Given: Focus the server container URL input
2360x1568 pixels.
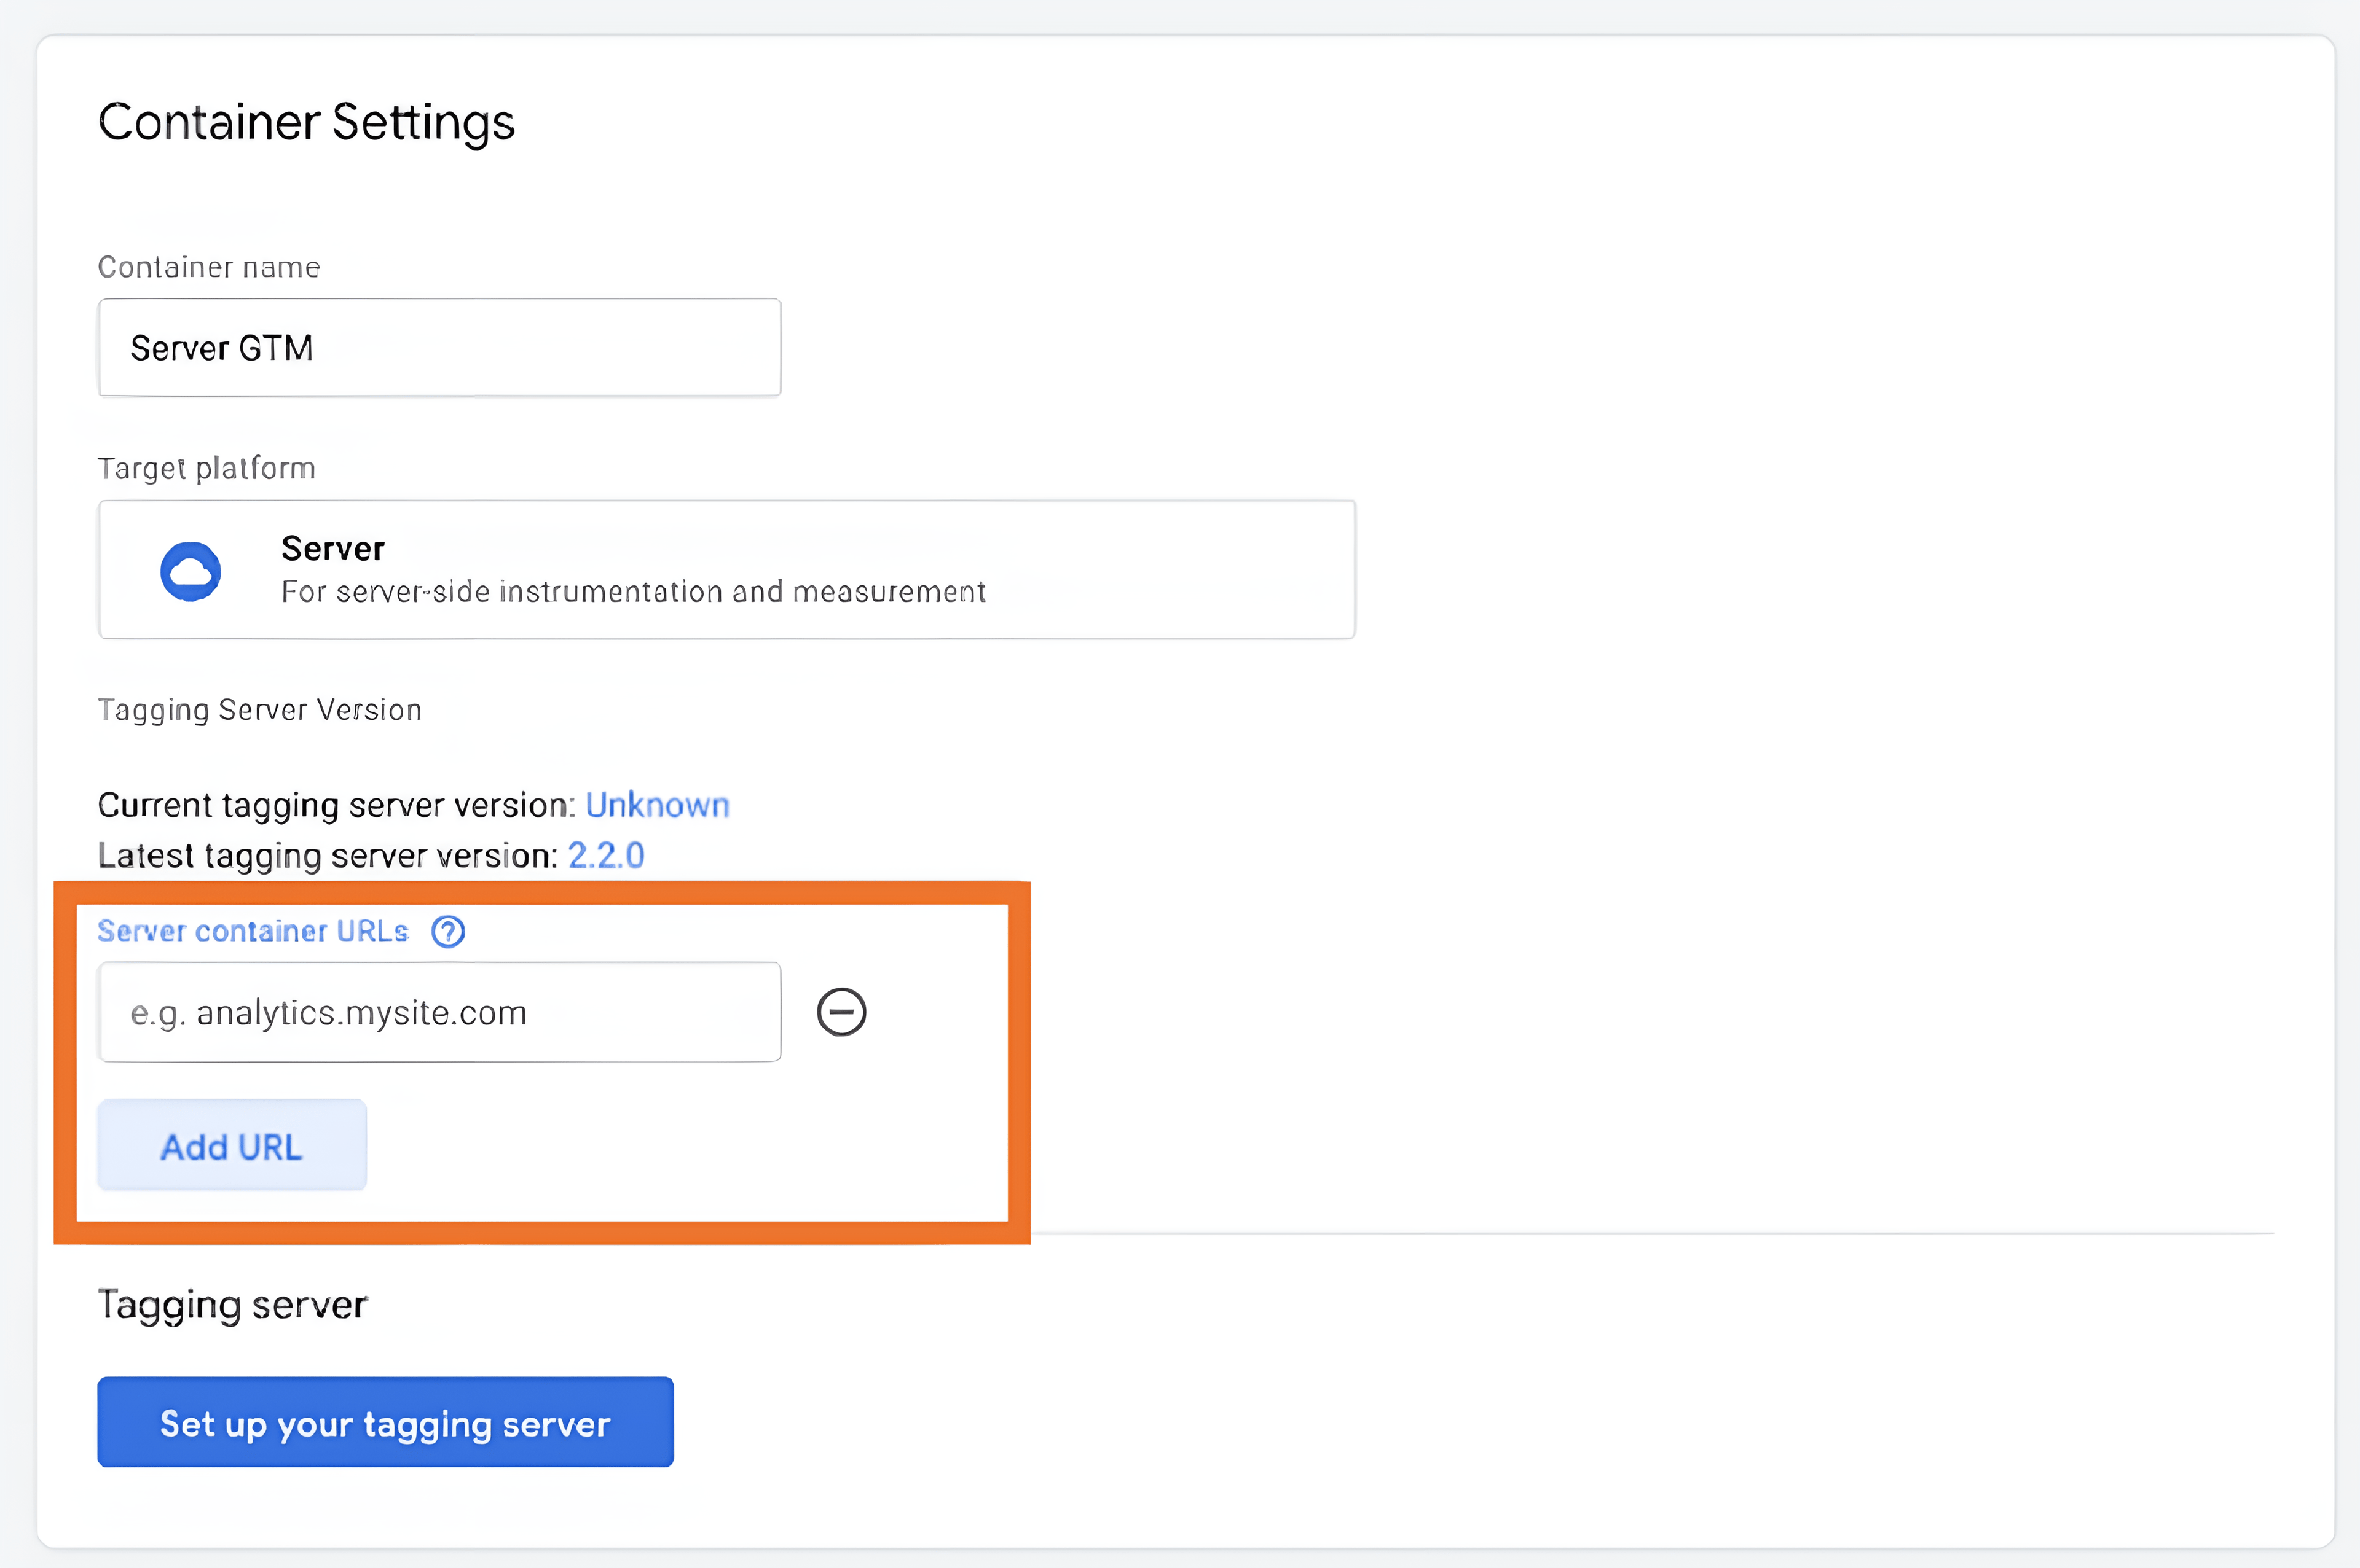Looking at the screenshot, I should [439, 1012].
